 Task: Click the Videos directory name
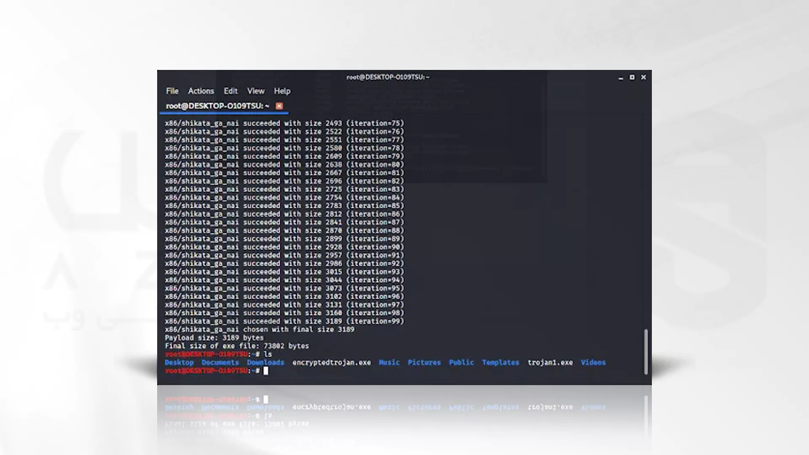pyautogui.click(x=593, y=362)
